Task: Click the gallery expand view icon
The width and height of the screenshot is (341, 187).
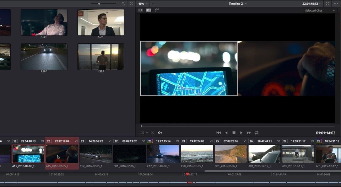Action: click(x=131, y=4)
